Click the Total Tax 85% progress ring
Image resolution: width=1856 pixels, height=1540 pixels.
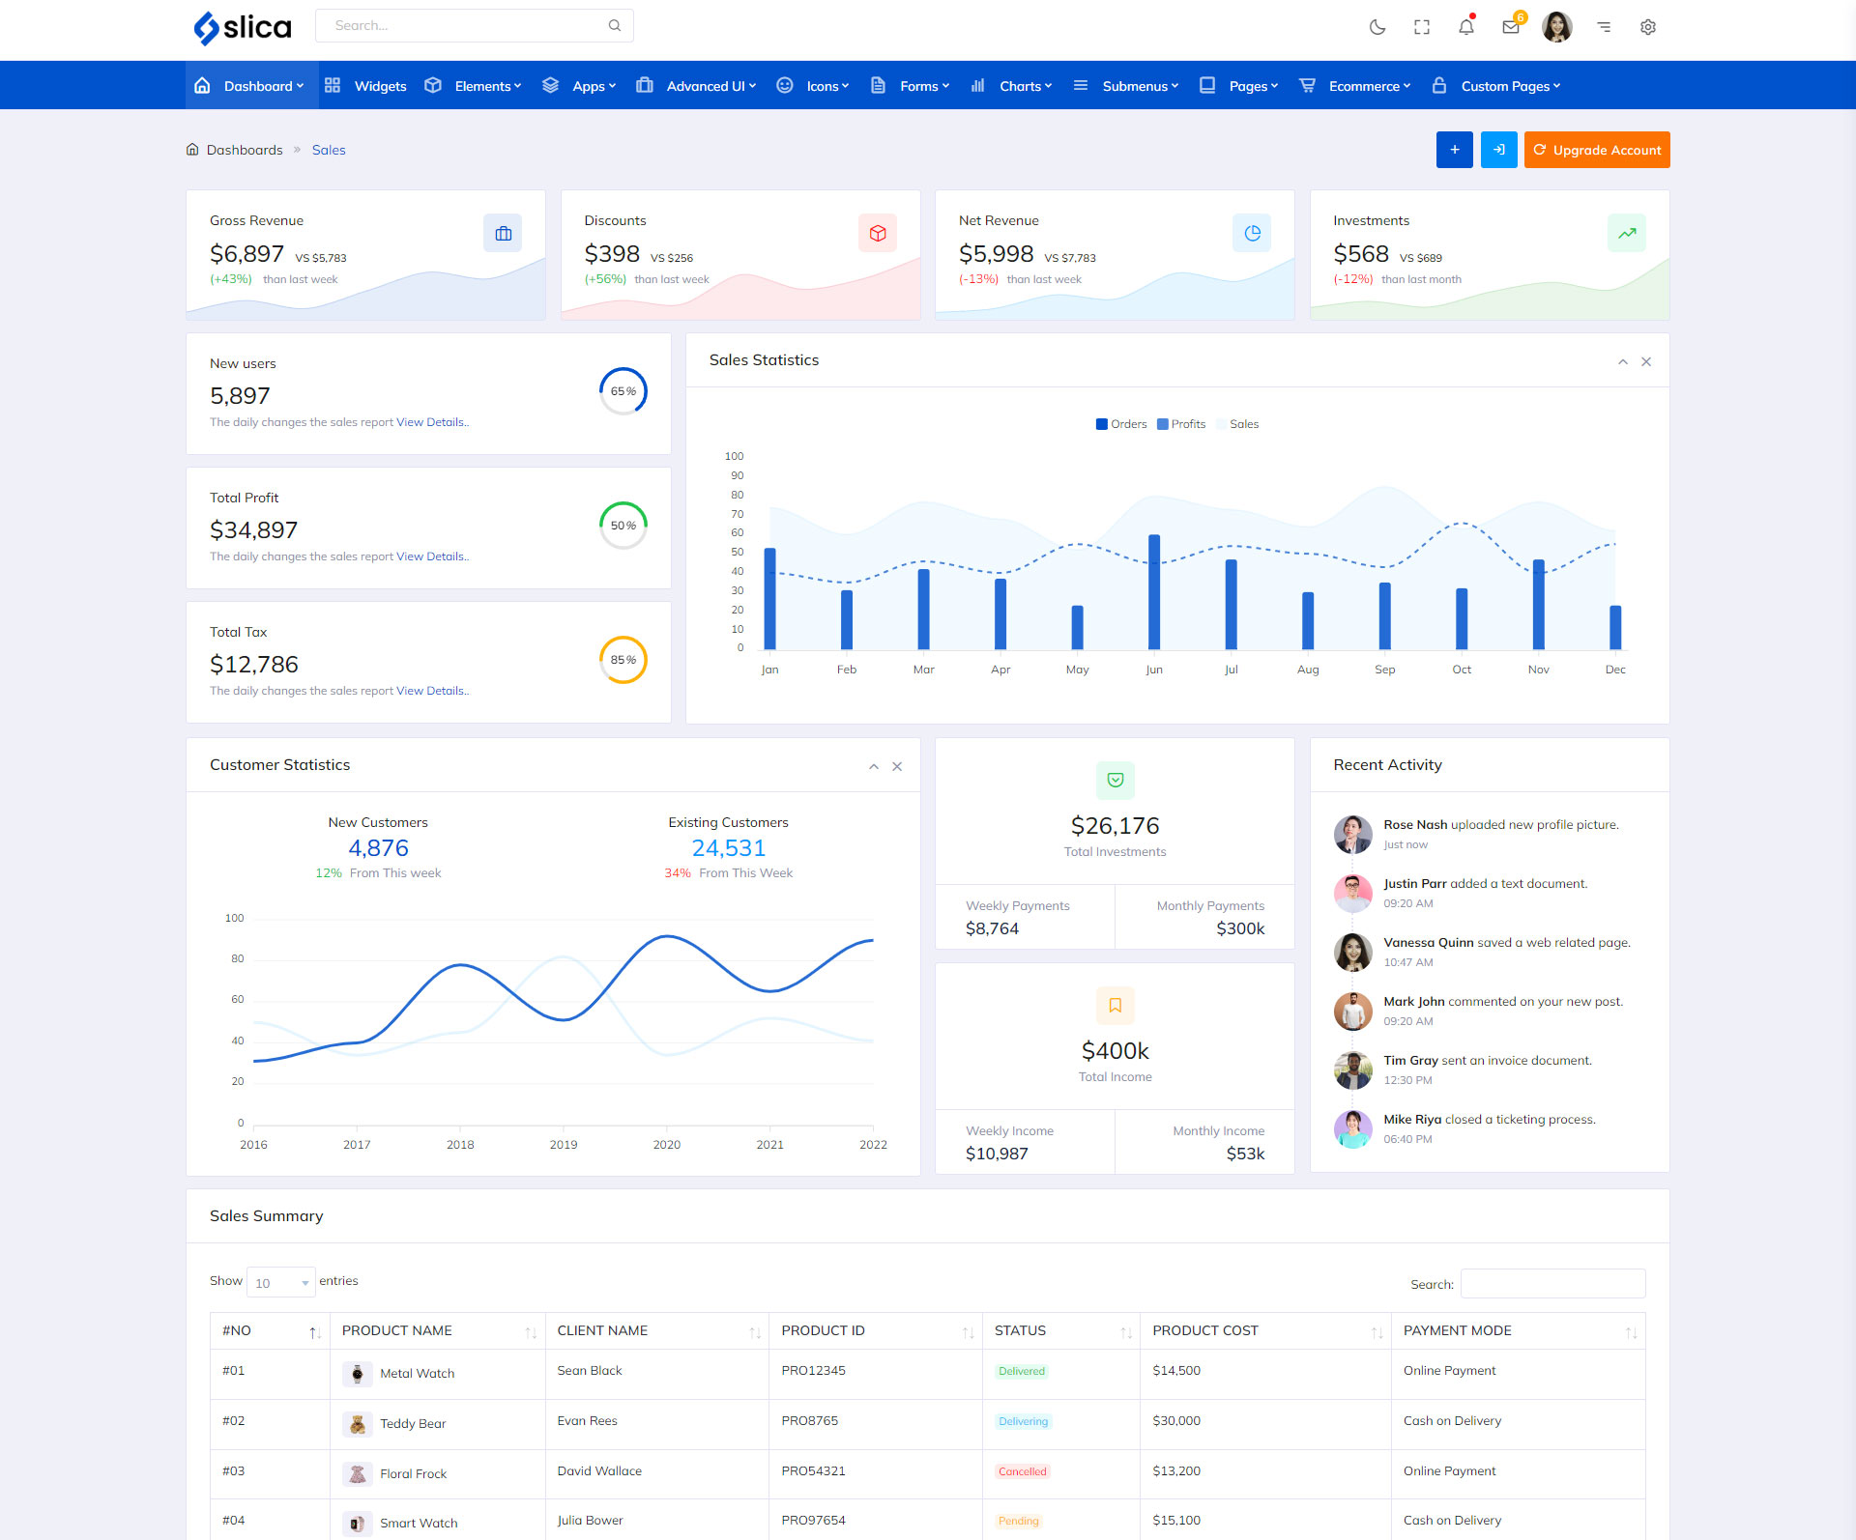[623, 660]
